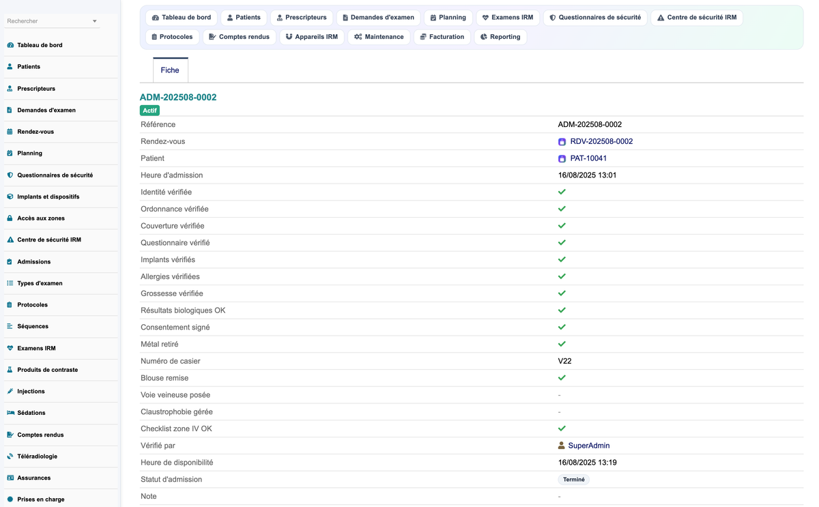Screen dimensions: 819x507
Task: Click the icon beside PAT-10041
Action: click(562, 158)
